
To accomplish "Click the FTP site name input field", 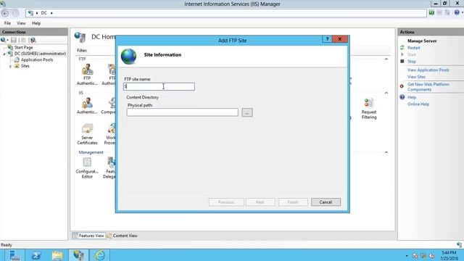I will point(159,86).
